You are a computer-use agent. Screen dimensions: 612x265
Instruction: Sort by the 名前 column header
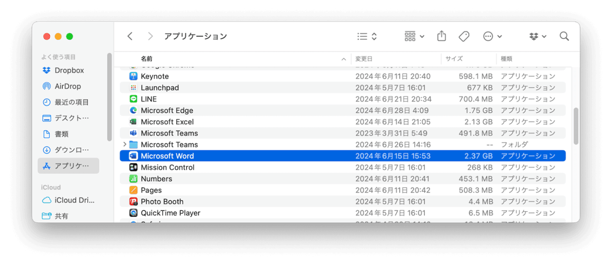tap(146, 59)
